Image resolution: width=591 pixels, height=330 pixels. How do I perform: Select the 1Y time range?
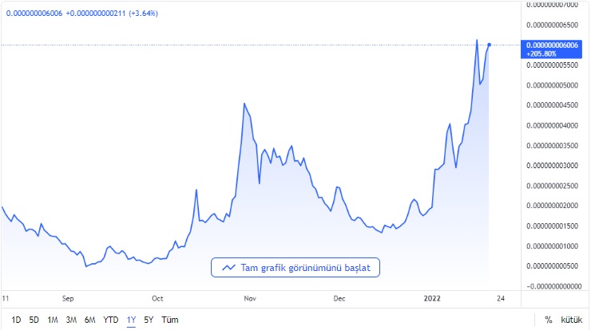pos(131,320)
